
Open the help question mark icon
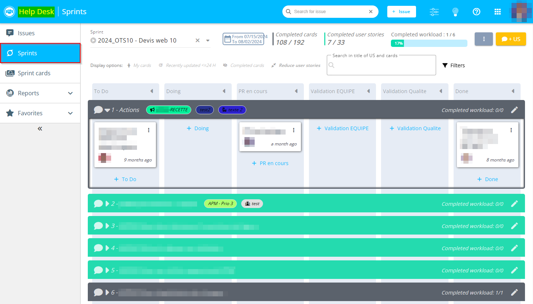point(476,12)
